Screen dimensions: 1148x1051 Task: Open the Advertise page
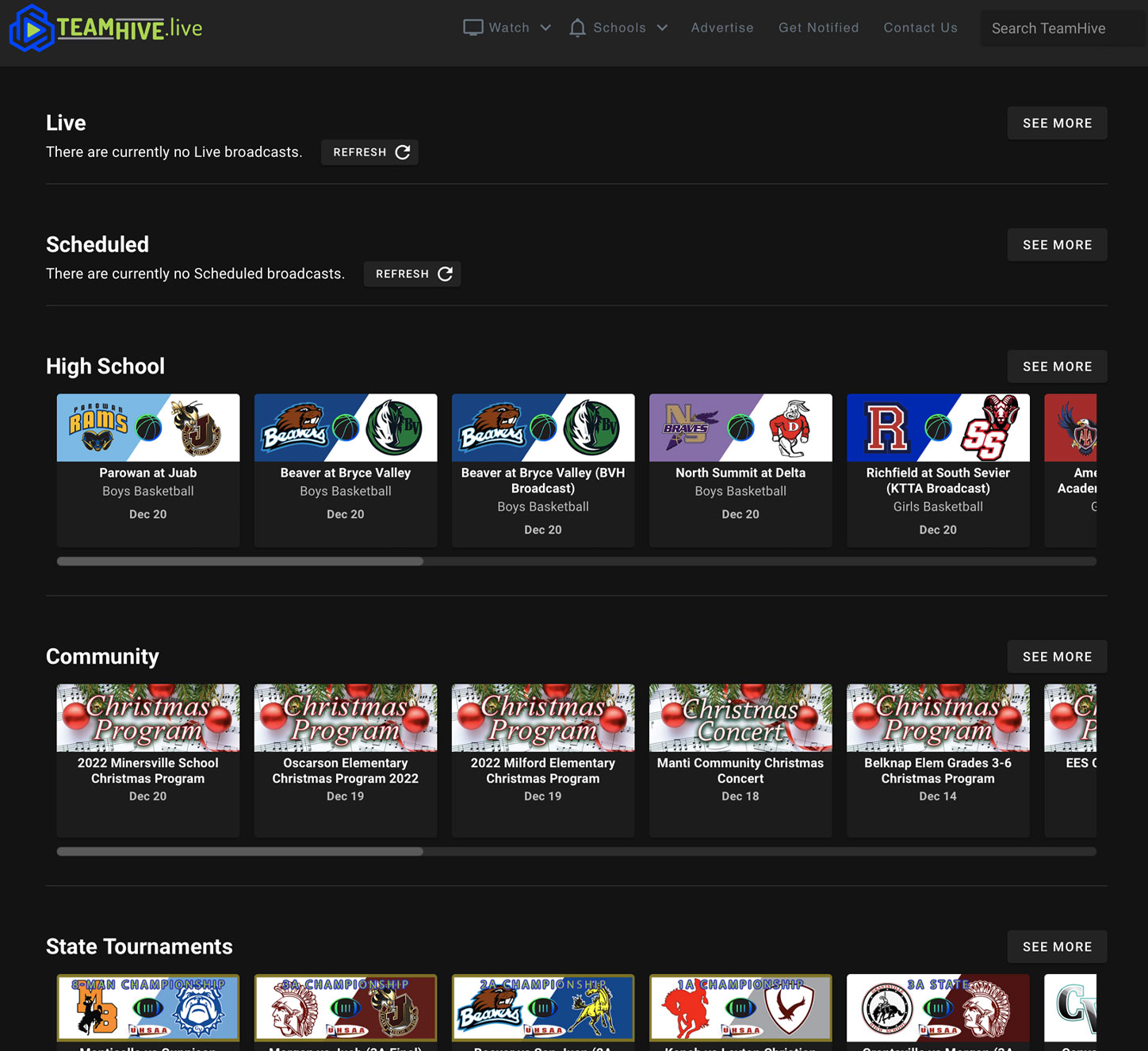pos(722,28)
